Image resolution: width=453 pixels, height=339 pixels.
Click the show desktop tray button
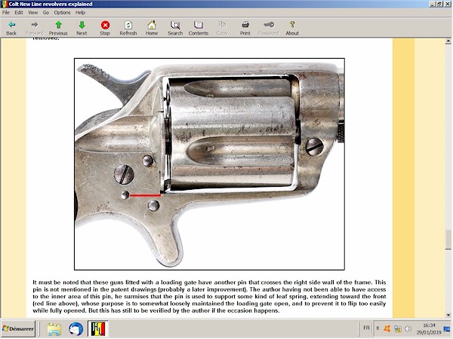(x=447, y=328)
